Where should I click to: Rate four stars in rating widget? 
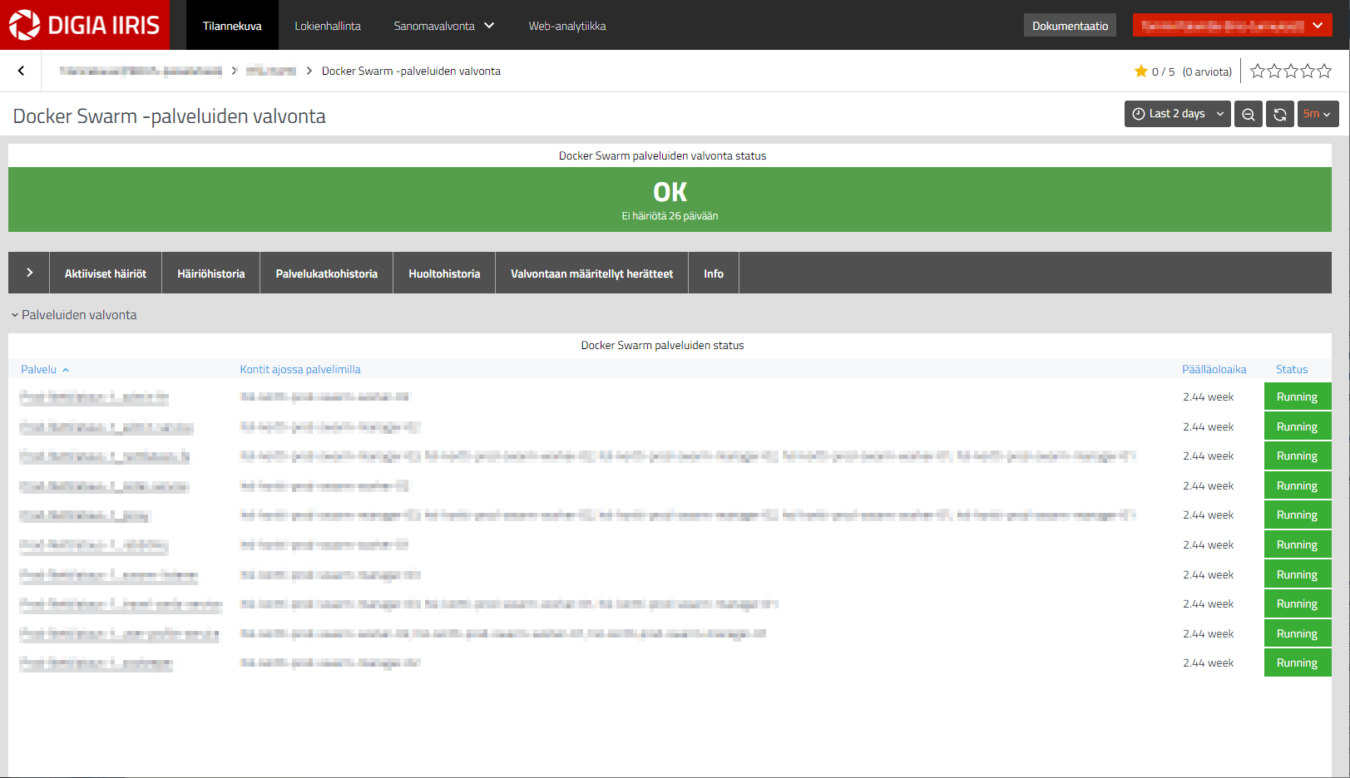(x=1308, y=71)
